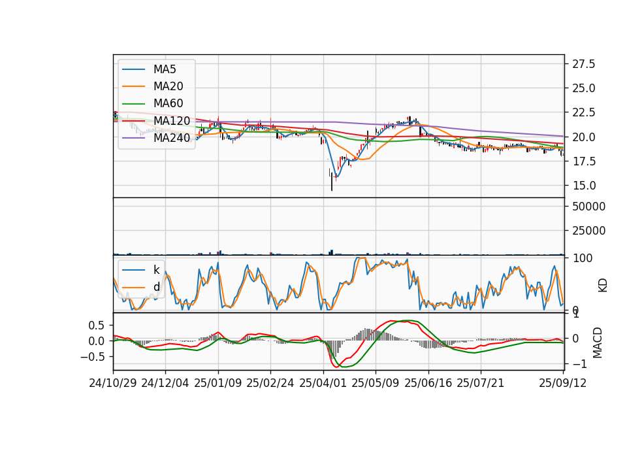The image size is (627, 451).
Task: Click the MA240 legend label
Action: (172, 138)
